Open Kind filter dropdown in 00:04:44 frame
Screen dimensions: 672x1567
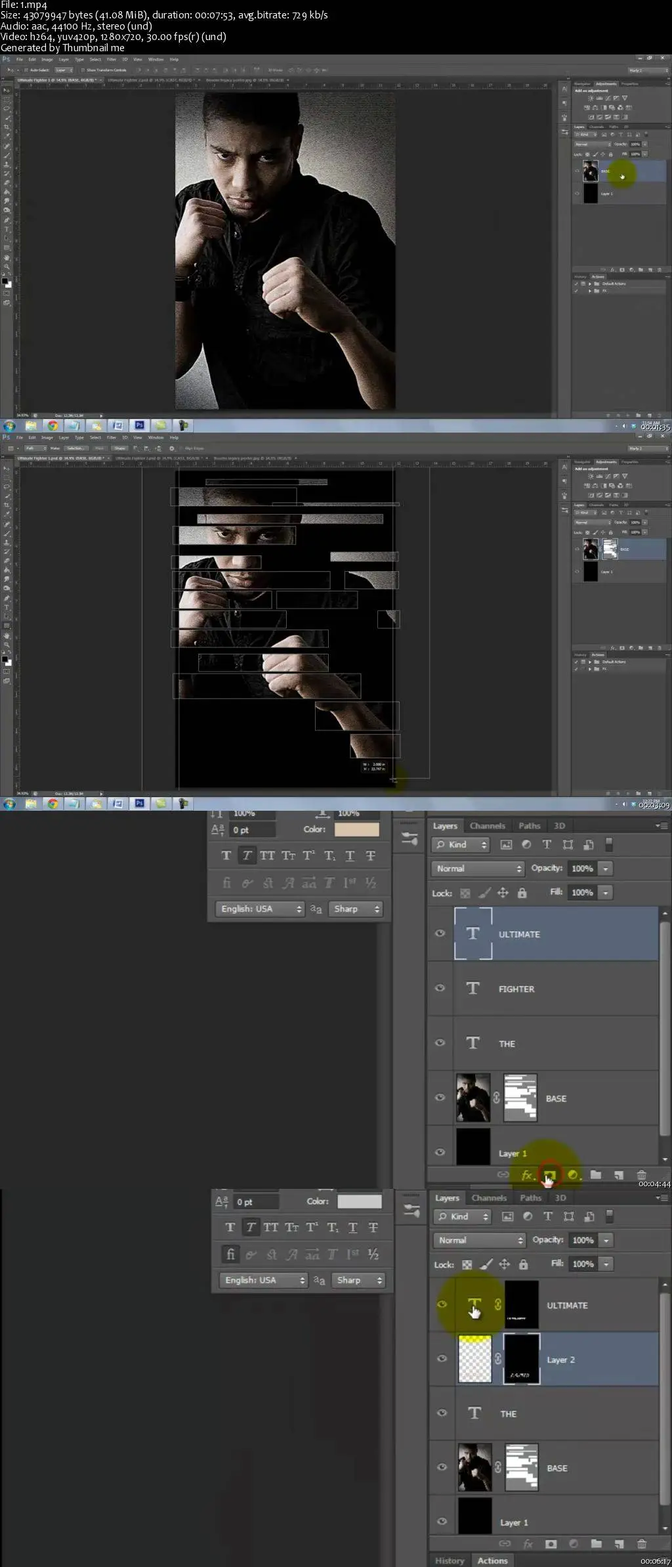(461, 845)
